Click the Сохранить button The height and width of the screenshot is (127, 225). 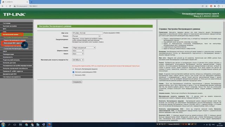(77, 82)
